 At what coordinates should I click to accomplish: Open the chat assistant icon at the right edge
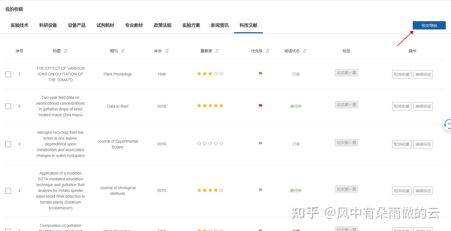pos(448,124)
